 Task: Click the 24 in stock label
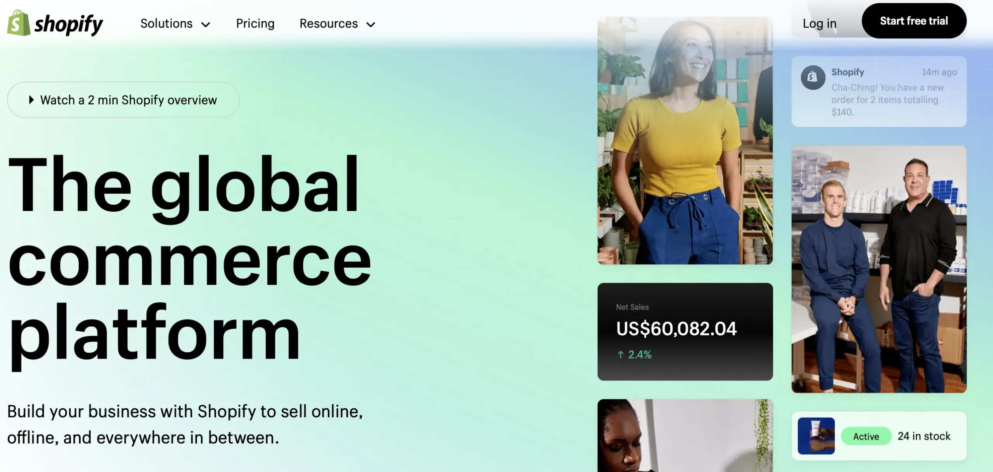pyautogui.click(x=924, y=436)
